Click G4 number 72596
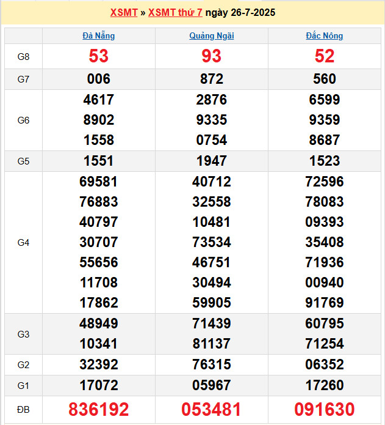385x425 pixels. tap(325, 182)
